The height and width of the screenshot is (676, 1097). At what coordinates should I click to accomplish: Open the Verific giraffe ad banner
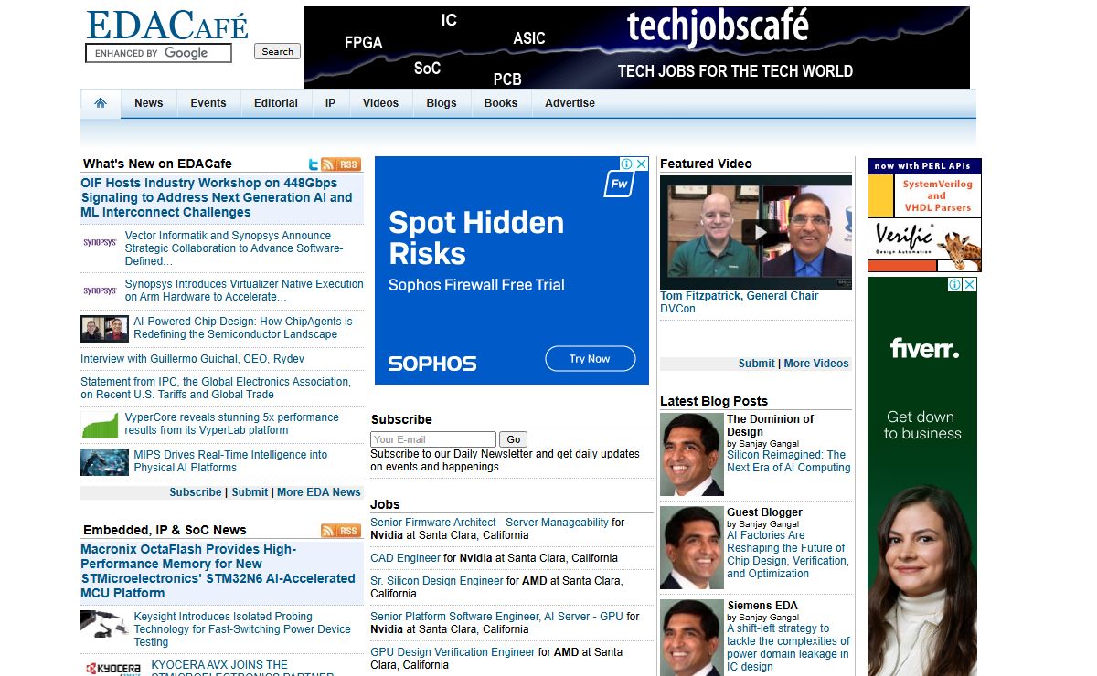coord(924,216)
